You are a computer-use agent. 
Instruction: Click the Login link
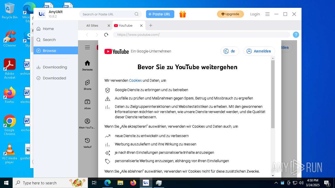255,14
